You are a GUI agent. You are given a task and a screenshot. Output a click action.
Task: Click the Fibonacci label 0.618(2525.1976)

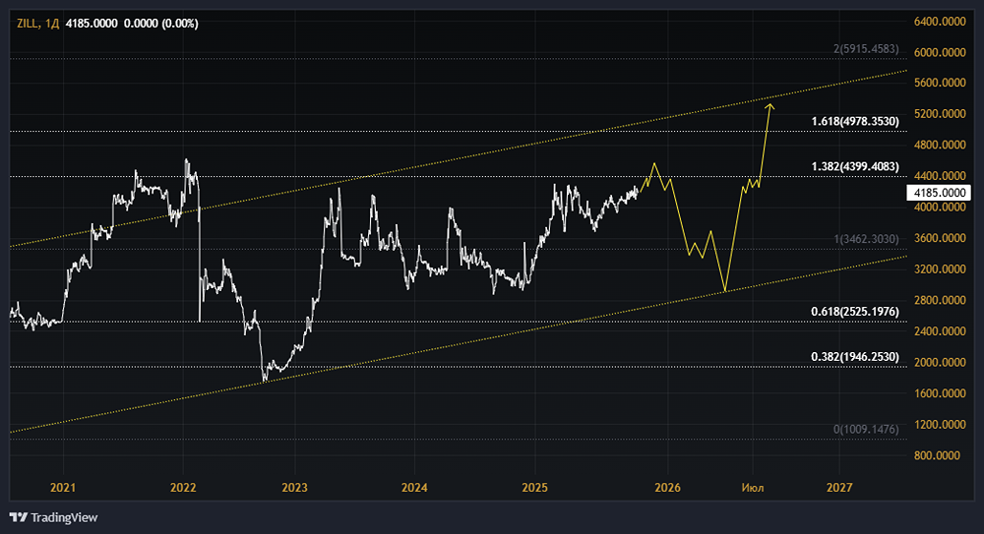(x=855, y=311)
